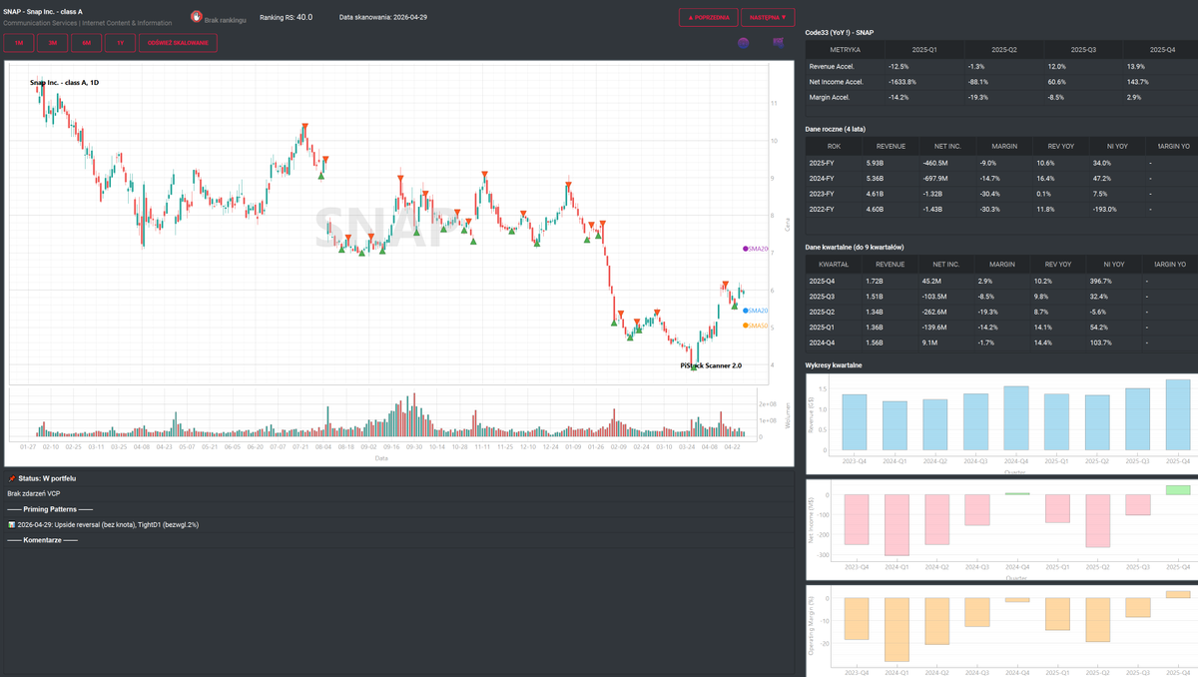Toggle the purple SMA200 legend marker

pos(746,249)
